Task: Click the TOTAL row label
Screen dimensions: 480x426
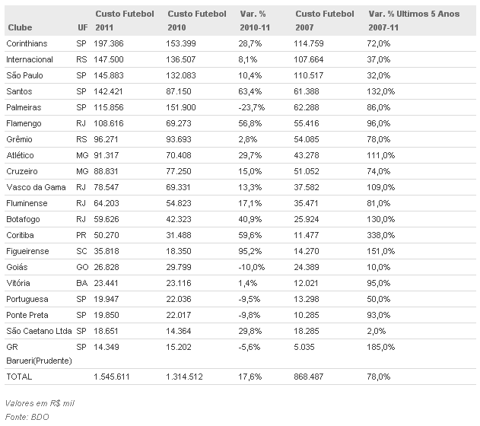Action: (x=19, y=377)
